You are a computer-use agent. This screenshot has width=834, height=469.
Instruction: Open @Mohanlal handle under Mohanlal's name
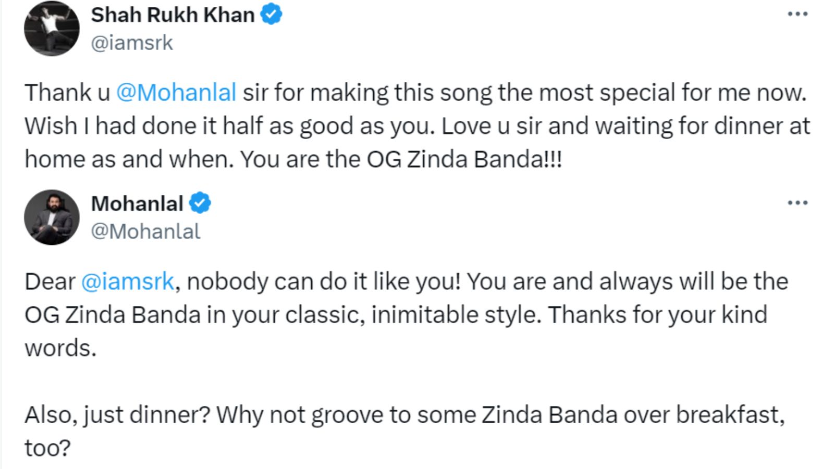click(145, 231)
